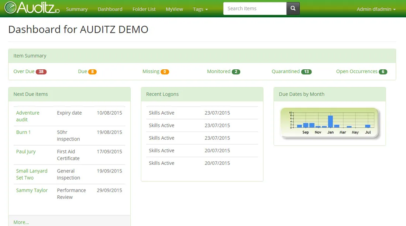Viewport: 406px width, 226px height.
Task: Click inside the Search Items field
Action: tap(255, 8)
